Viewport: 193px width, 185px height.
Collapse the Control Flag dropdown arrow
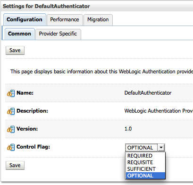161,148
